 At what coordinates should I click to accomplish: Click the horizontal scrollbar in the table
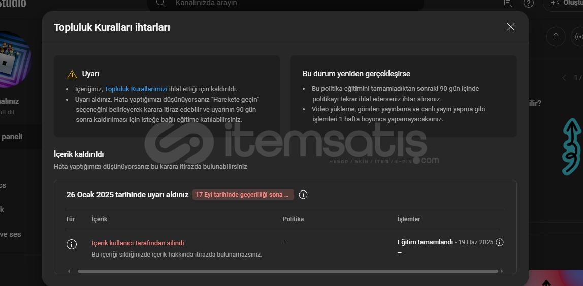coord(287,271)
